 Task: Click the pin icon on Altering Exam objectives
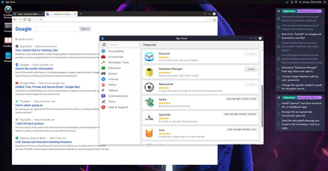[x=278, y=11]
